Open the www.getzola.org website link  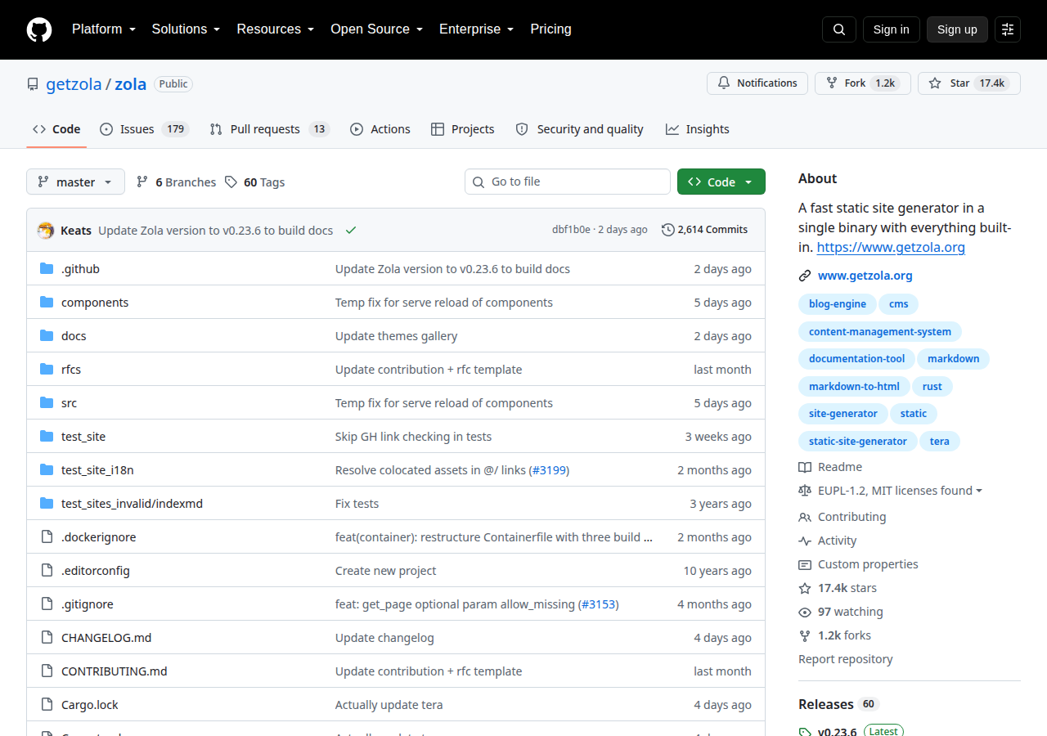pyautogui.click(x=865, y=276)
